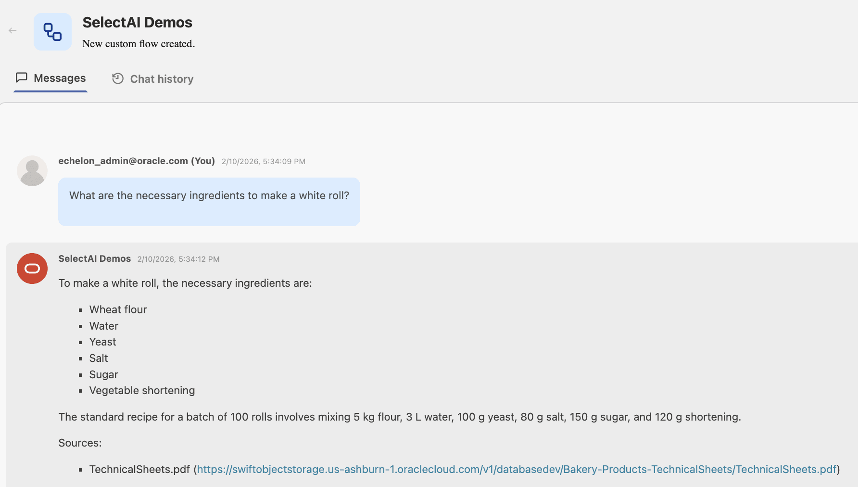Click the Messages speech bubble icon
Viewport: 858px width, 487px height.
pos(22,77)
